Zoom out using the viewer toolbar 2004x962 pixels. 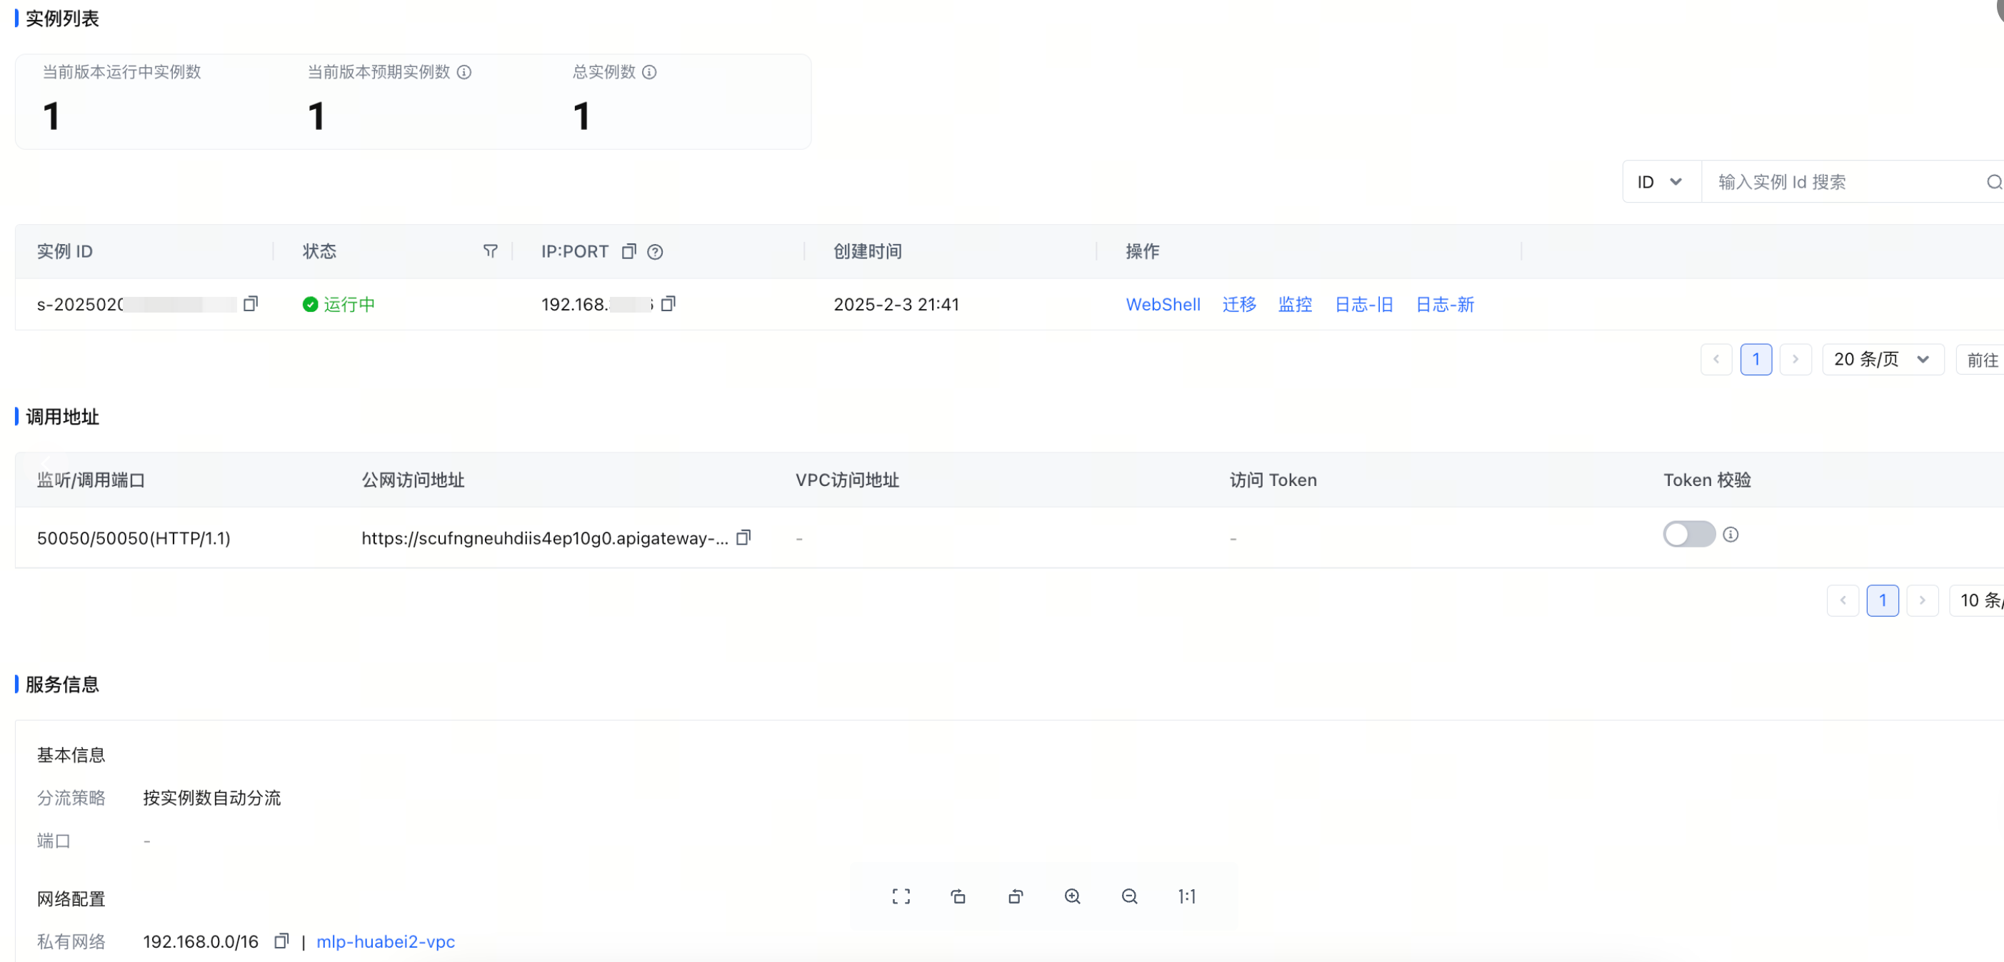point(1130,897)
